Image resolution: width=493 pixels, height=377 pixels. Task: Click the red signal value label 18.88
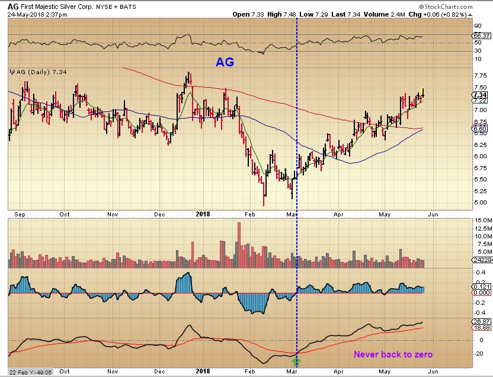click(x=481, y=327)
